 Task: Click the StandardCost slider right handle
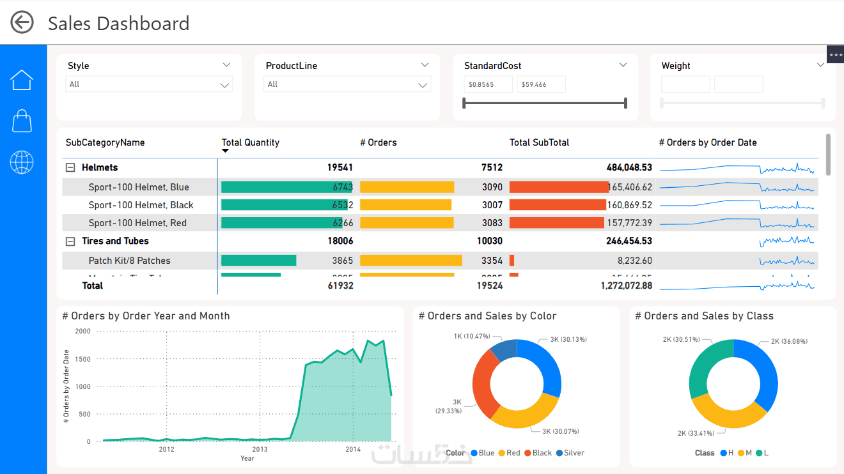625,103
